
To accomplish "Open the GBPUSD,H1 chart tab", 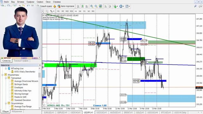I will tap(62, 112).
